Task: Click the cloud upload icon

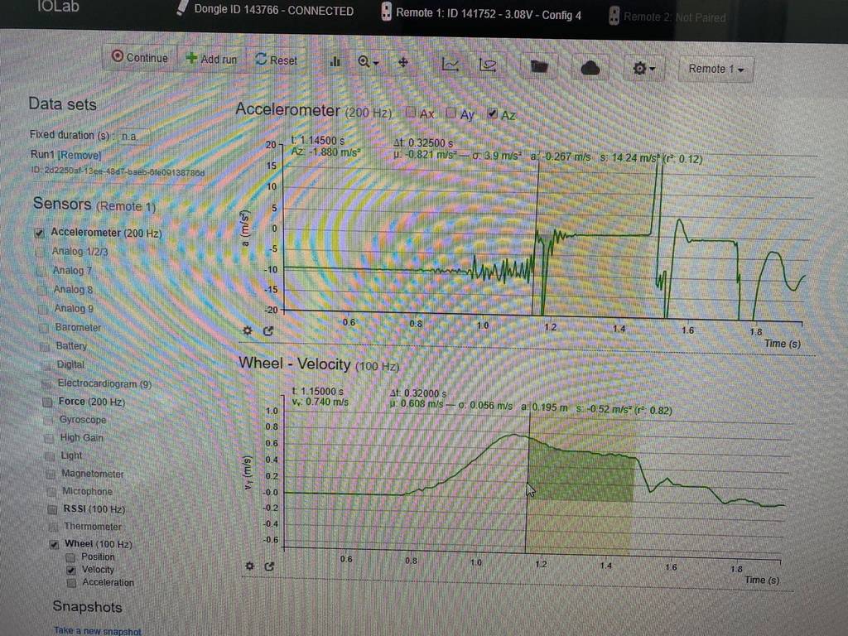Action: [x=590, y=68]
